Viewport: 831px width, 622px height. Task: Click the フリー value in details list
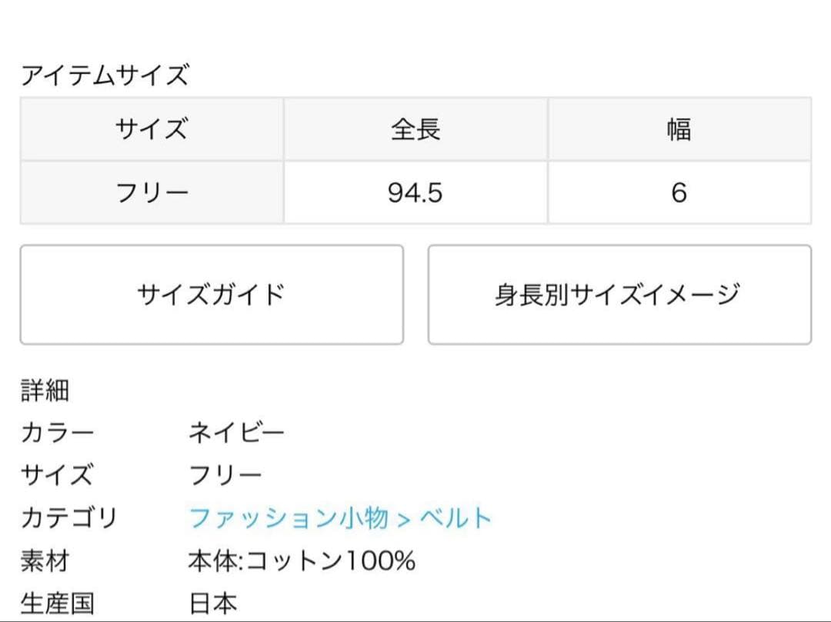(225, 475)
